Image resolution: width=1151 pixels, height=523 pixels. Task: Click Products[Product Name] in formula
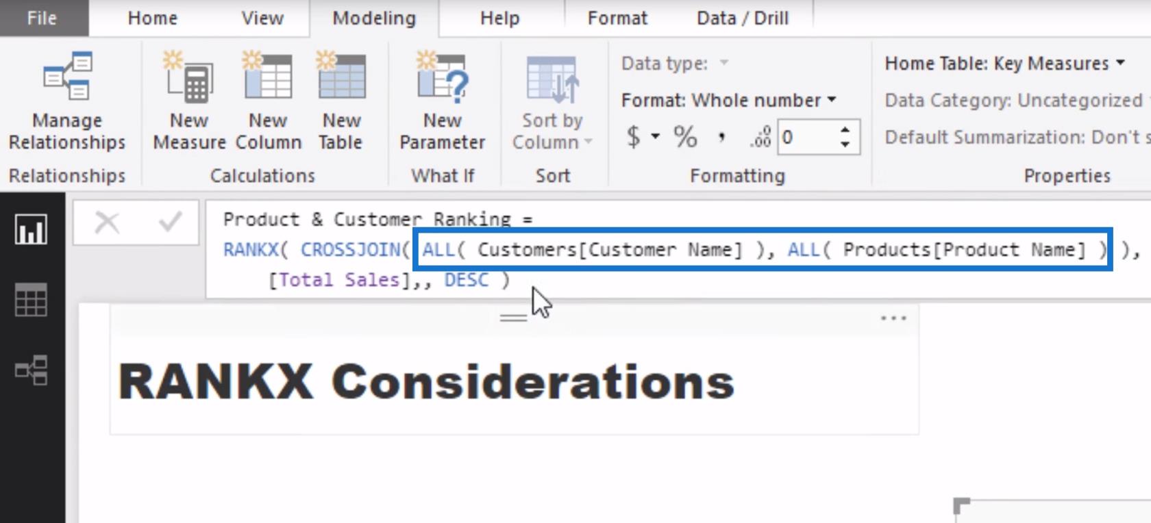point(964,250)
